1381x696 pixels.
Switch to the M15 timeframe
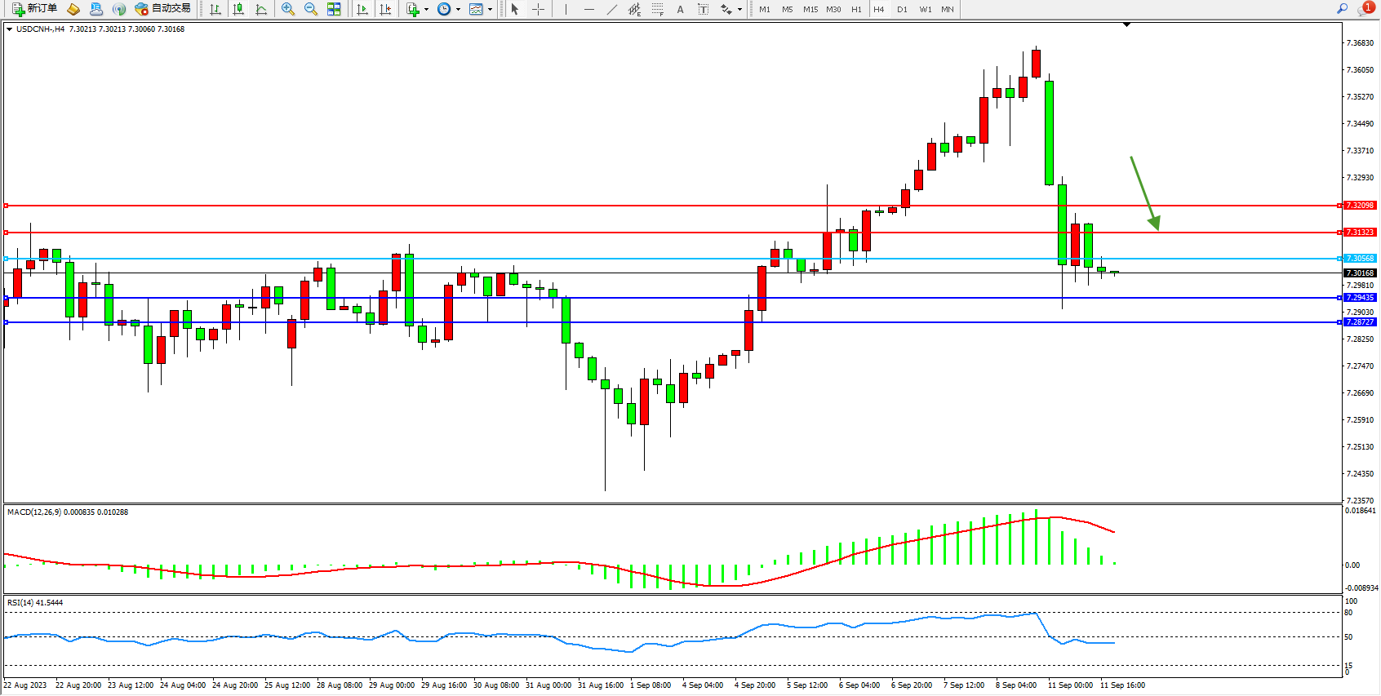pos(810,9)
